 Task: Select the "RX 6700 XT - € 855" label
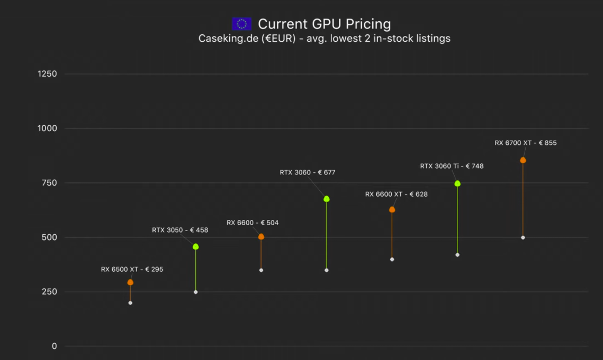pos(526,143)
